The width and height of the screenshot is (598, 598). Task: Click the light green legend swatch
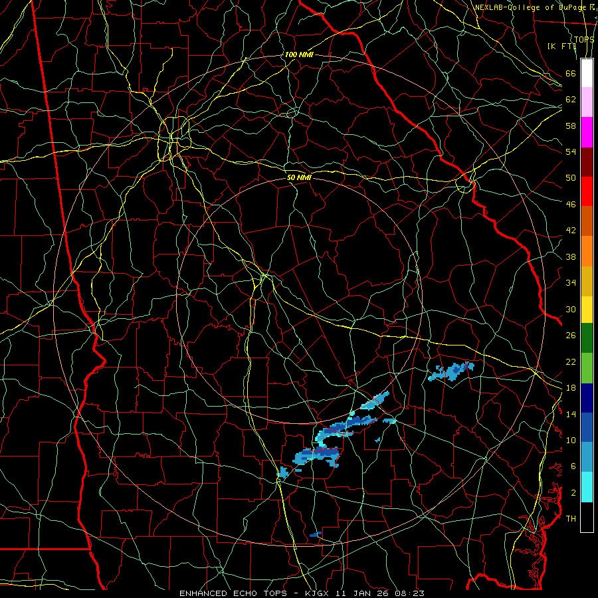(587, 368)
